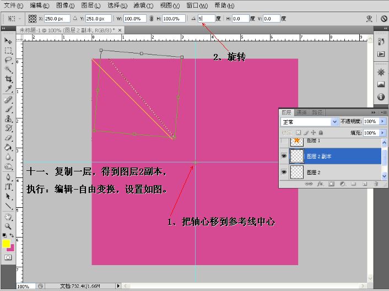Select the Path Selection tool
389x291 pixels.
click(x=8, y=196)
